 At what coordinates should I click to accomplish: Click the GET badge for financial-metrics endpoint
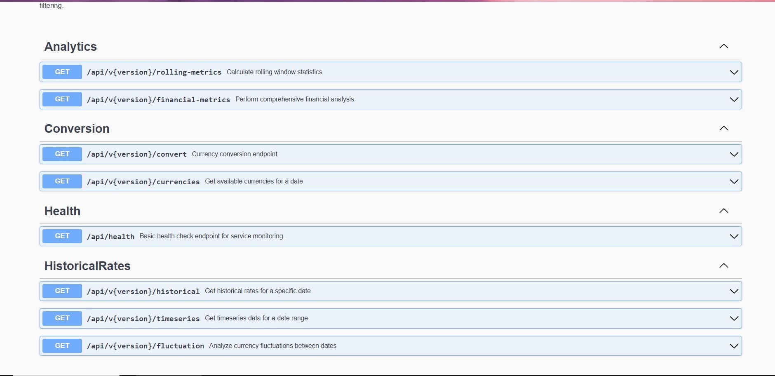tap(62, 99)
